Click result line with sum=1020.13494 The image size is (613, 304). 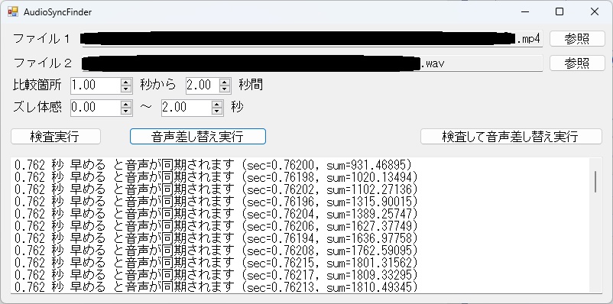[216, 177]
